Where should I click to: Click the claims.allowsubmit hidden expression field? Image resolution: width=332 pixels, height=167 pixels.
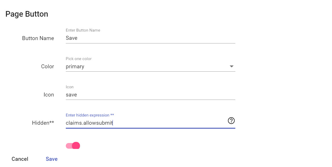[146, 123]
